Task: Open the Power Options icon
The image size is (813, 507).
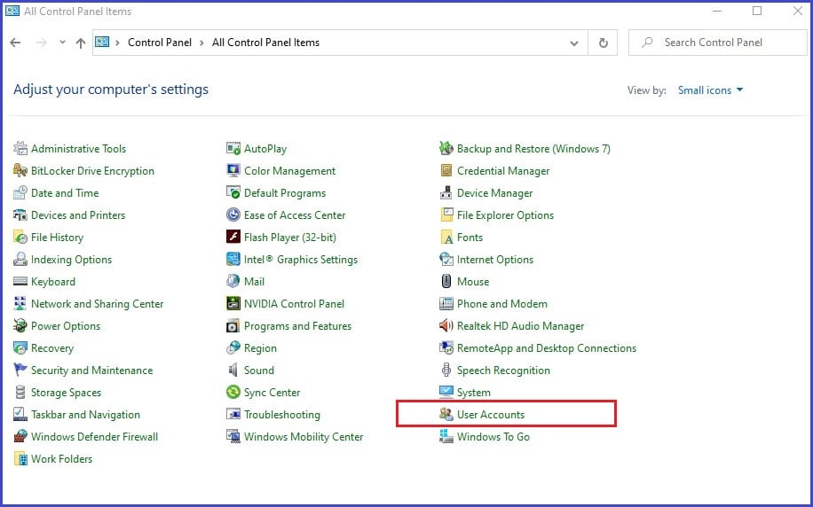Action: [x=20, y=326]
